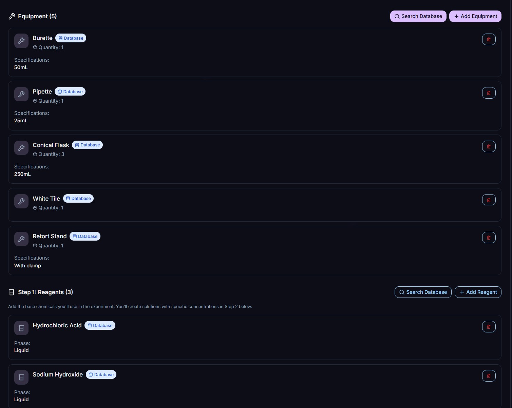Click the Database tag beside Retort Stand
This screenshot has width=512, height=408.
(x=85, y=237)
